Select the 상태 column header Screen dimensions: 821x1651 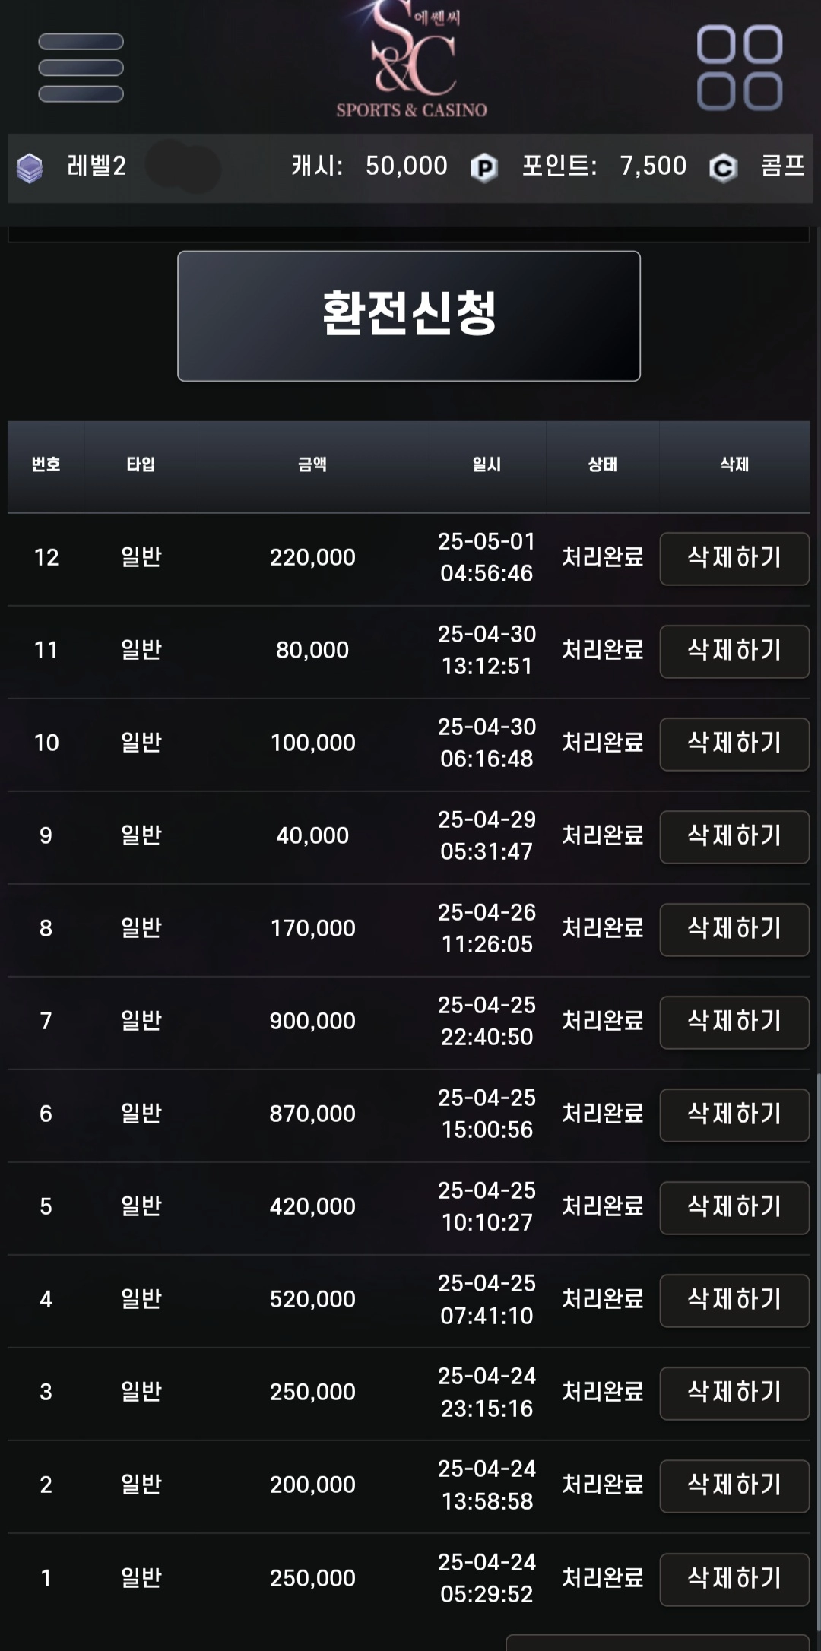pyautogui.click(x=603, y=464)
